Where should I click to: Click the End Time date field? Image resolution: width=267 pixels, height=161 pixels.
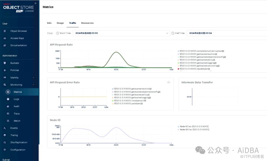[x=225, y=33]
